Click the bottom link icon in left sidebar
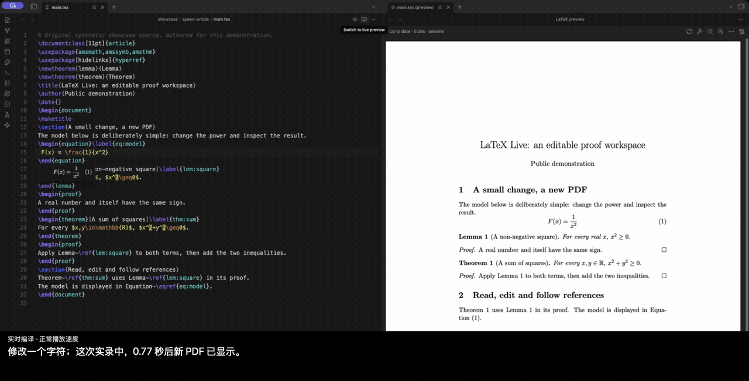This screenshot has width=749, height=381. (7, 125)
